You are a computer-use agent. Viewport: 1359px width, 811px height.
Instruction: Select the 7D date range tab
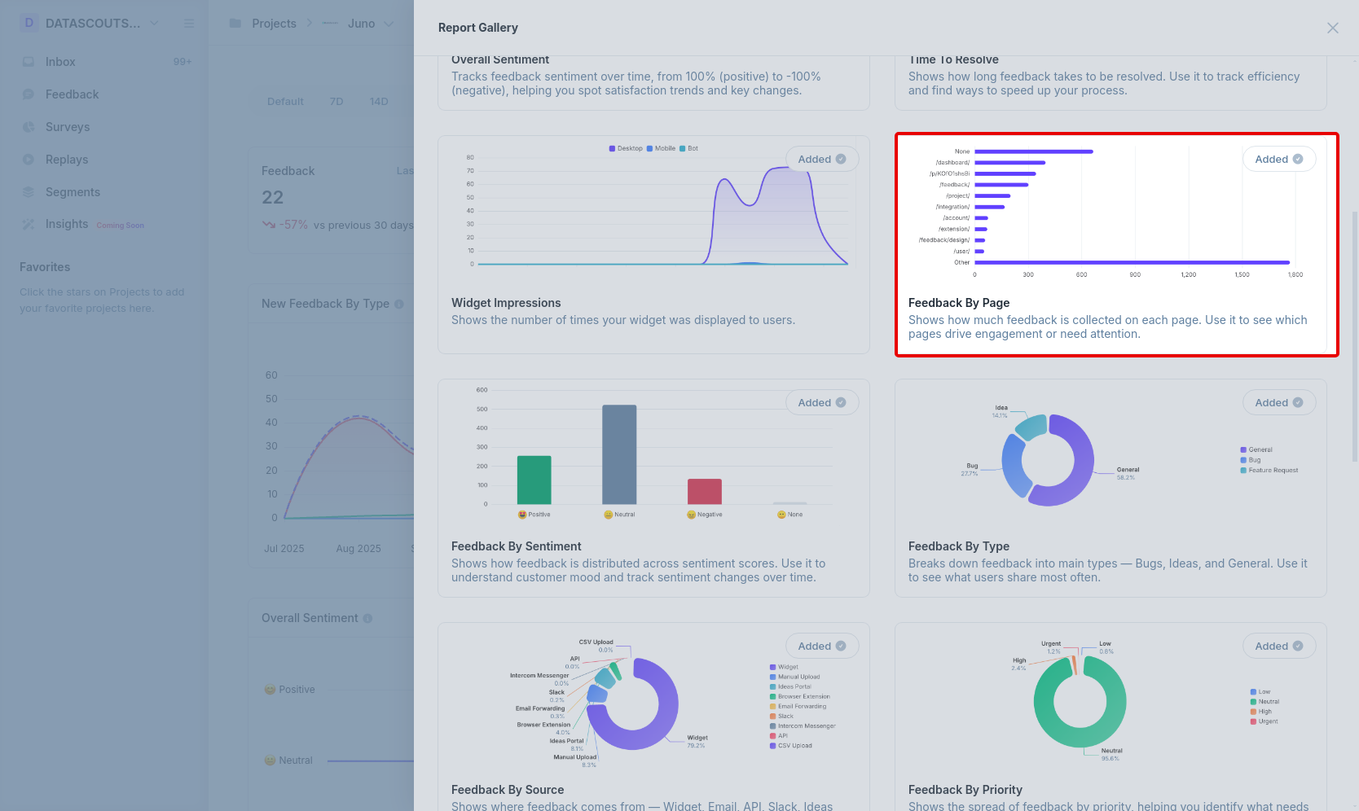tap(336, 102)
